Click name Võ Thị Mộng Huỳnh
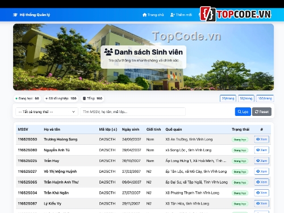284x213 pixels. tap(60, 172)
